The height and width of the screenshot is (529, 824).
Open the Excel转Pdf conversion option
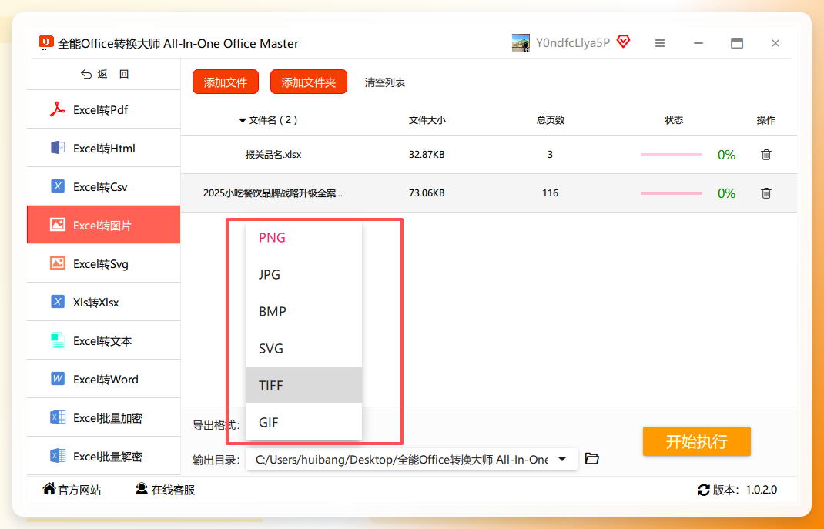103,110
